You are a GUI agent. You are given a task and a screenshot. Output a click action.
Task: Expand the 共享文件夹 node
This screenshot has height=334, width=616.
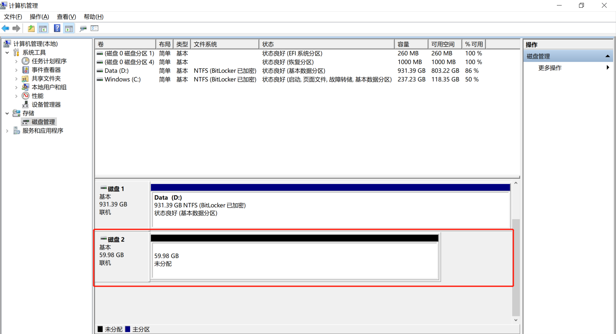[16, 78]
